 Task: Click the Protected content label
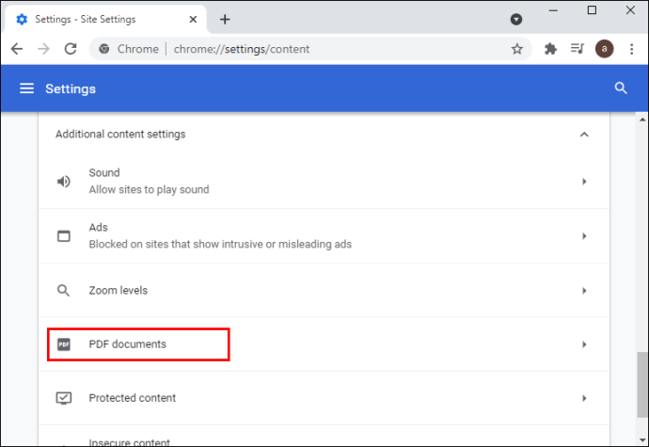(132, 398)
